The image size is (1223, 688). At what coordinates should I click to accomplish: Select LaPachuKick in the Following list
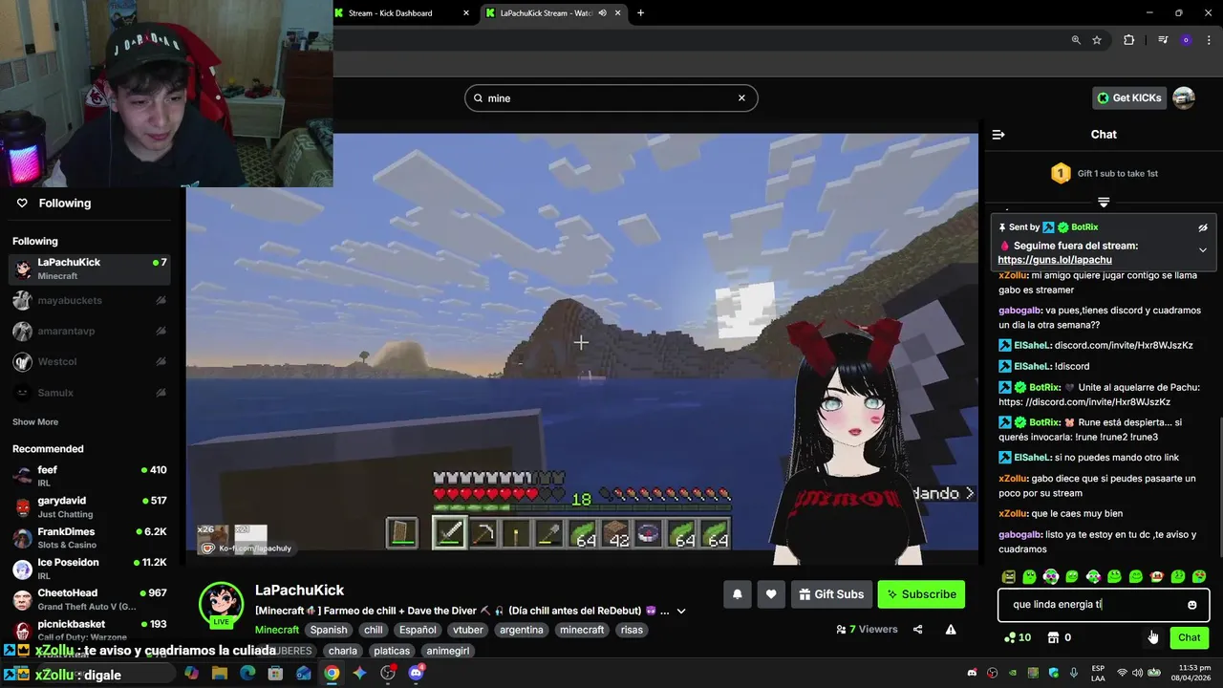click(x=90, y=269)
